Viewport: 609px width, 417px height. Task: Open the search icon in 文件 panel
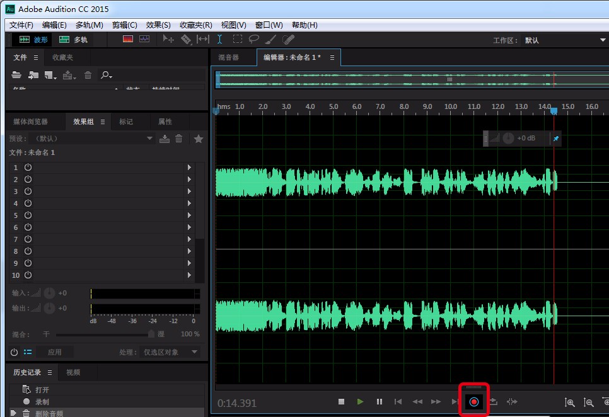coord(106,75)
